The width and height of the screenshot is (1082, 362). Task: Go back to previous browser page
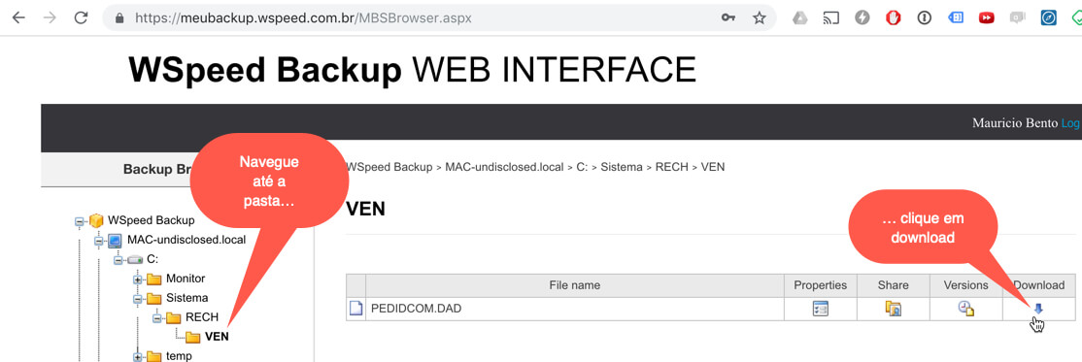(18, 17)
